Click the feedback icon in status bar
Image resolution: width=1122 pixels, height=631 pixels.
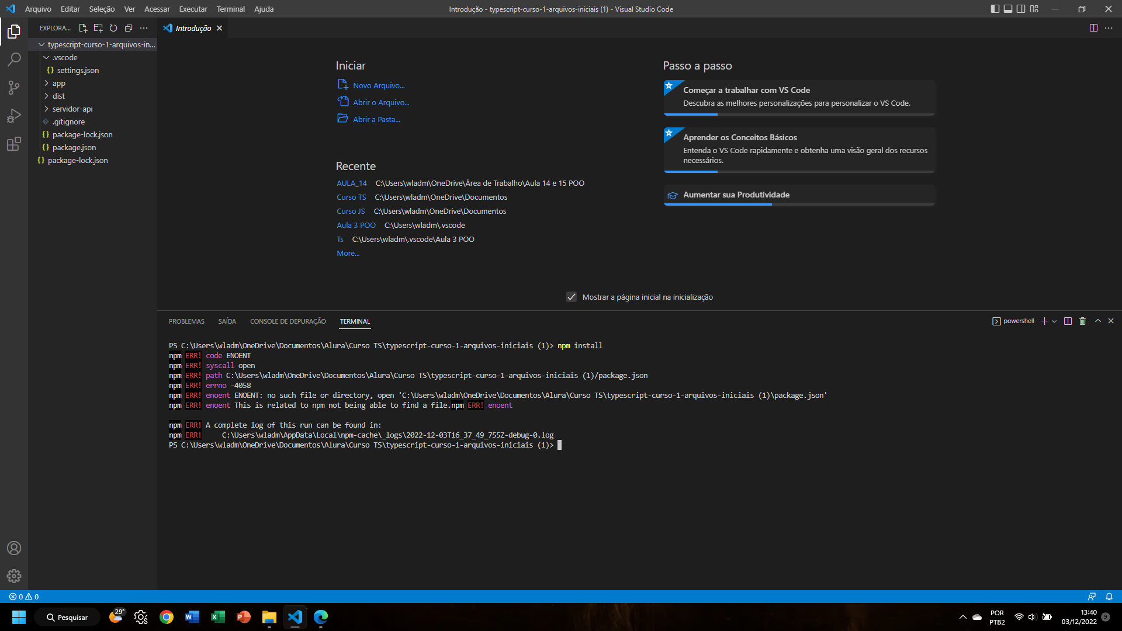(1092, 597)
